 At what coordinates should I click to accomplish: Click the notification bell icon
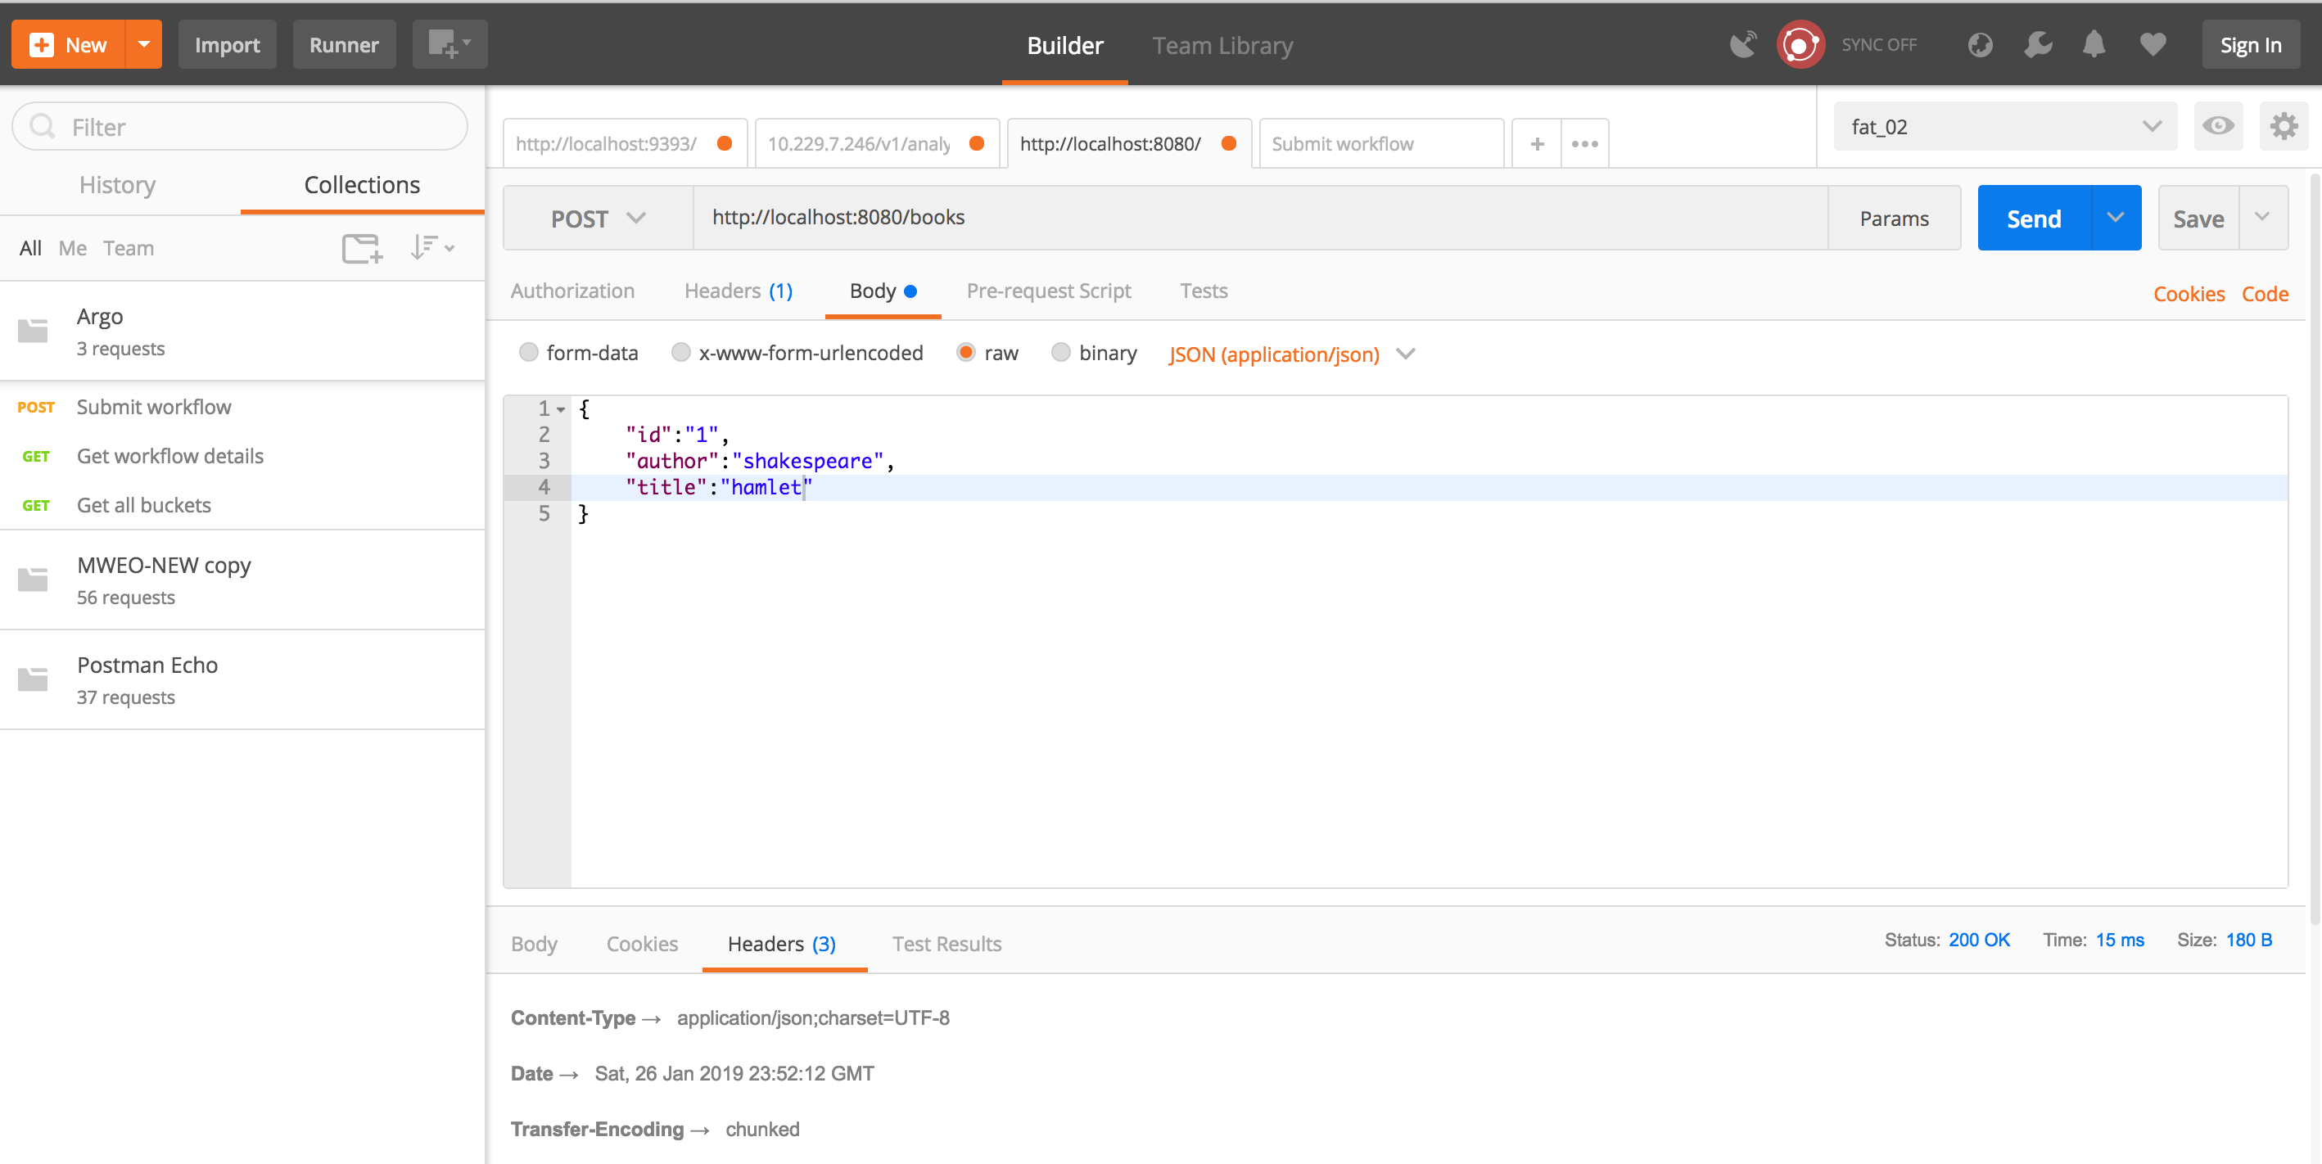2098,43
